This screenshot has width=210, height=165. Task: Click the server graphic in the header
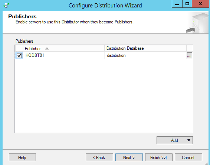pos(197,23)
